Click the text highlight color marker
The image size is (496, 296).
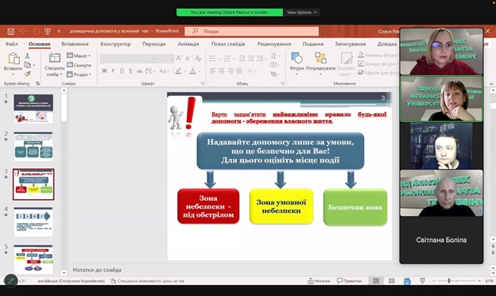pos(178,71)
